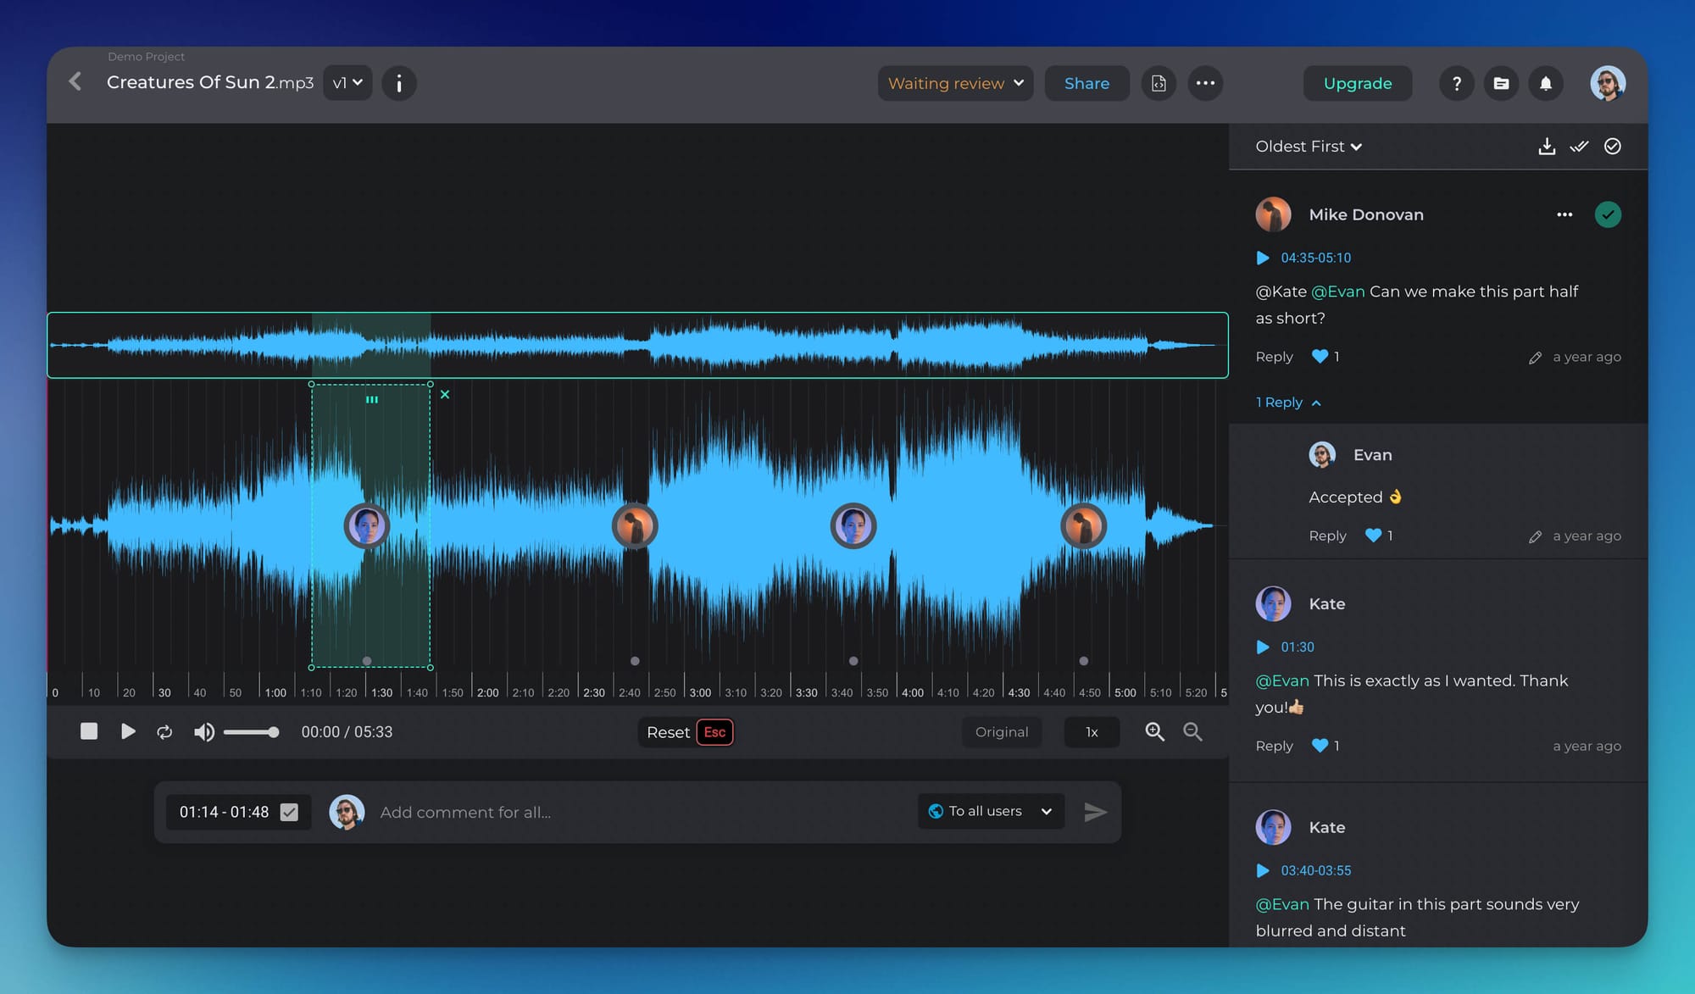The height and width of the screenshot is (994, 1695).
Task: Open the Oldest First sorting dropdown
Action: click(x=1308, y=146)
